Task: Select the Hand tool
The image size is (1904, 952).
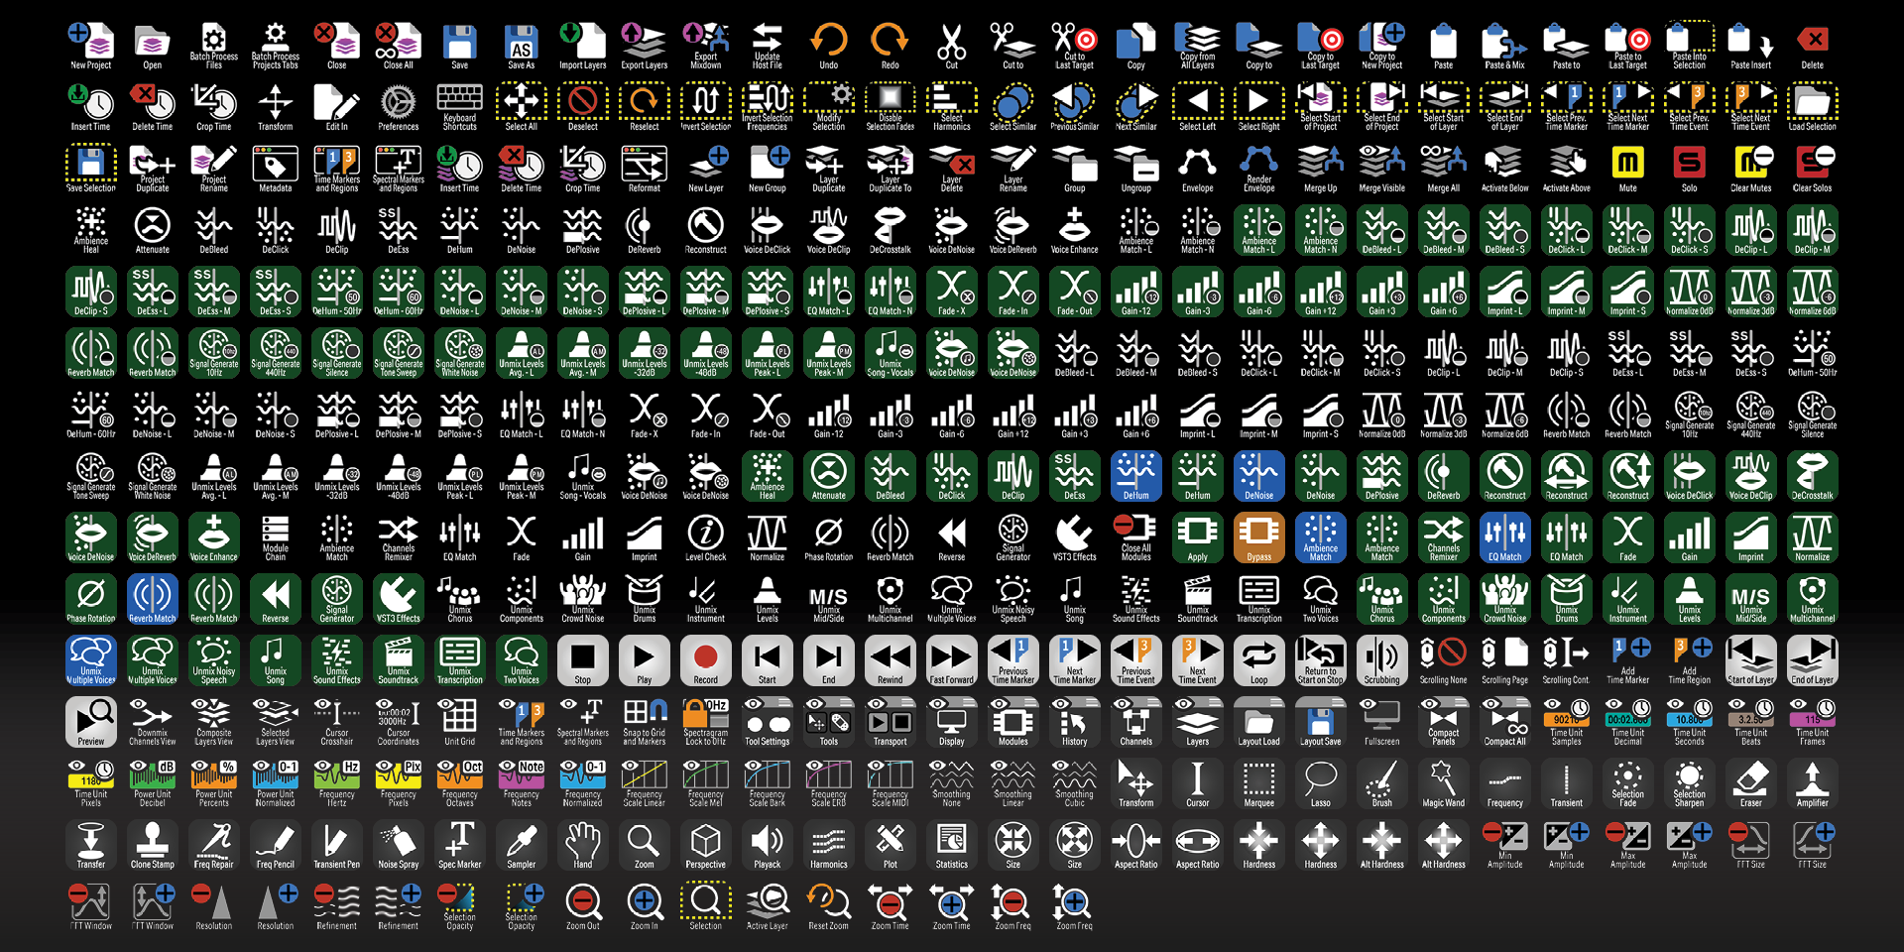Action: [582, 845]
